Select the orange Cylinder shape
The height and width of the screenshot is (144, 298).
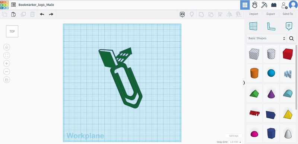coord(254,73)
